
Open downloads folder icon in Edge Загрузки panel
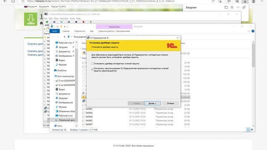coord(226,7)
